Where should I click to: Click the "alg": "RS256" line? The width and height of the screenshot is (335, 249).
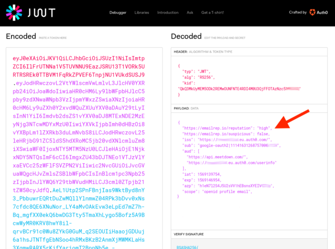(x=198, y=77)
